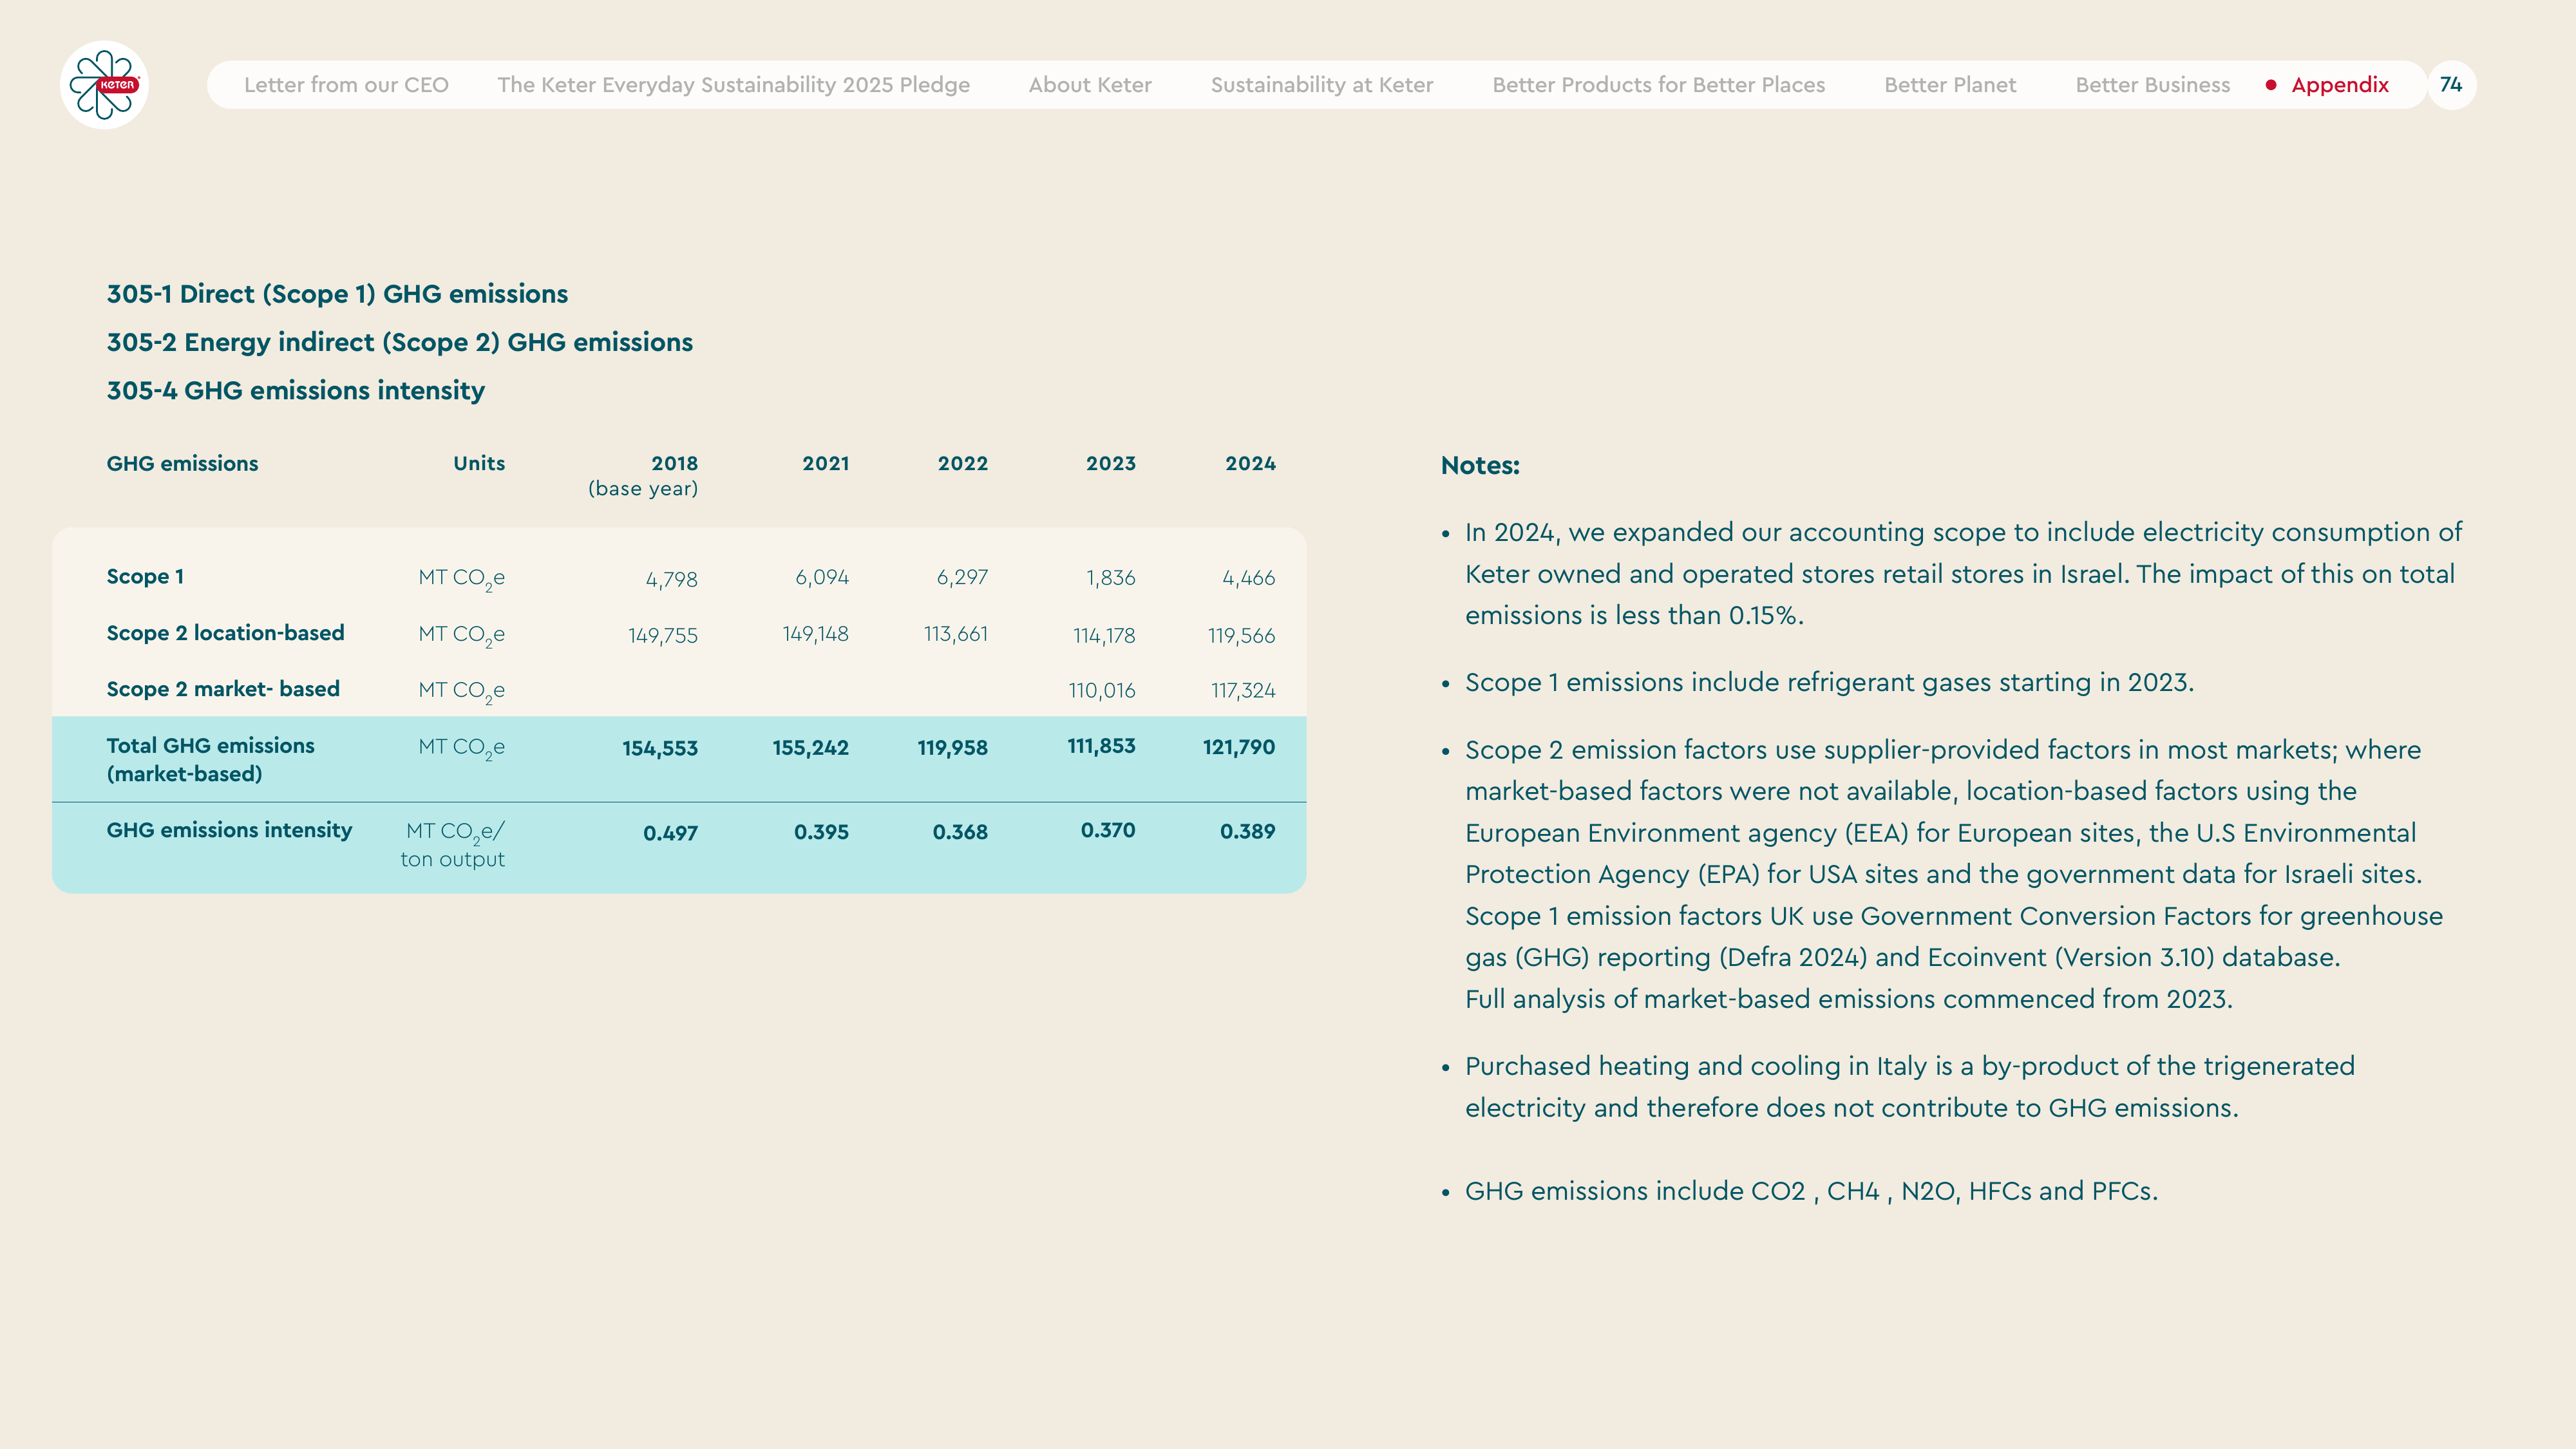Viewport: 2576px width, 1449px height.
Task: Click the market-based 2024 value 117,324
Action: point(1242,691)
